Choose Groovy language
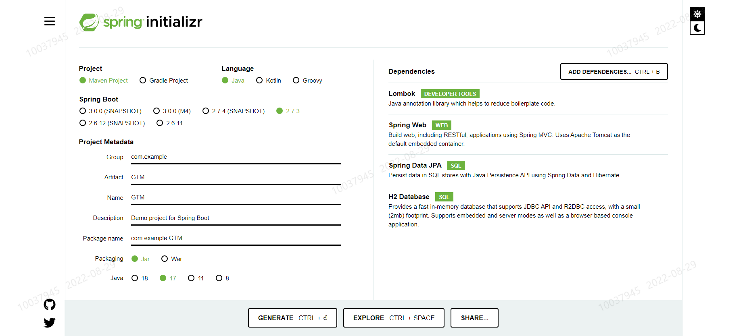This screenshot has width=745, height=336. tap(307, 81)
